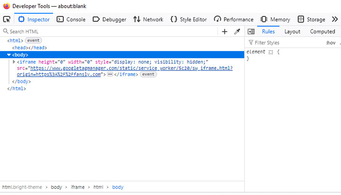
Task: Collapse the body element twisty
Action: point(9,55)
